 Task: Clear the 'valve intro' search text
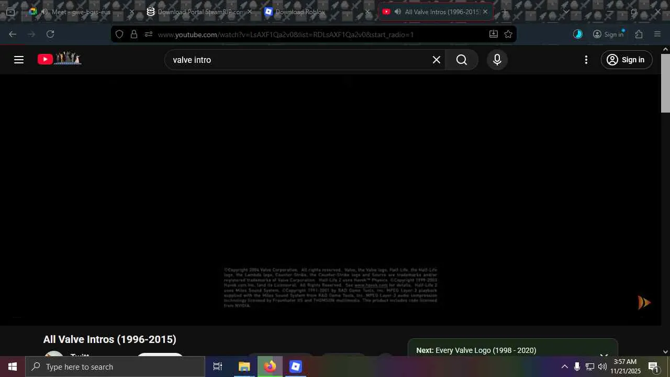pos(437,60)
